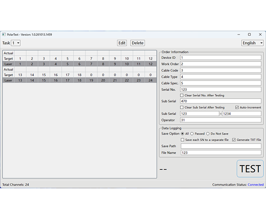Click the Connected communication status text
The height and width of the screenshot is (219, 266).
click(255, 184)
